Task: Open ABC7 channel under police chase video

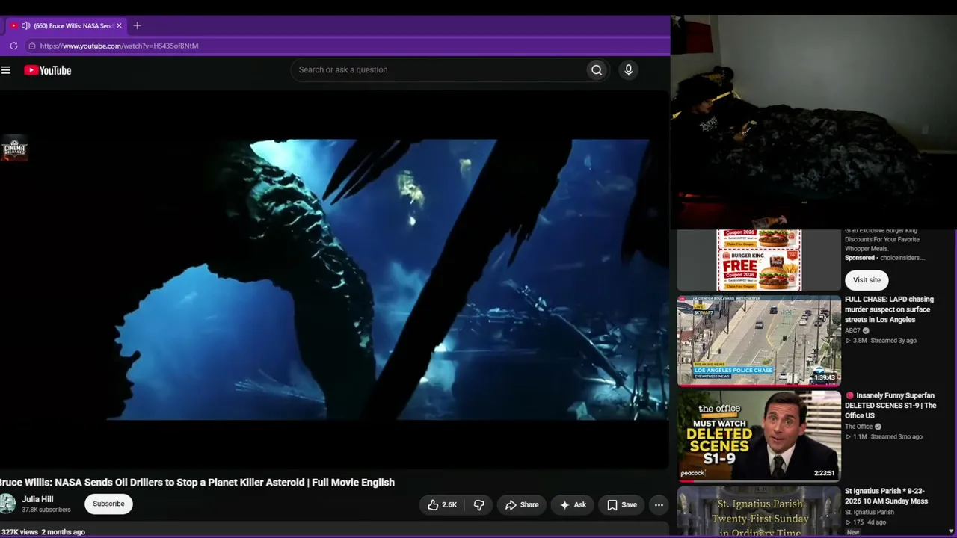Action: [852, 330]
